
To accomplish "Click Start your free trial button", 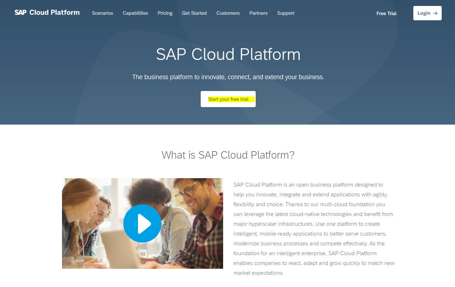I will (228, 99).
